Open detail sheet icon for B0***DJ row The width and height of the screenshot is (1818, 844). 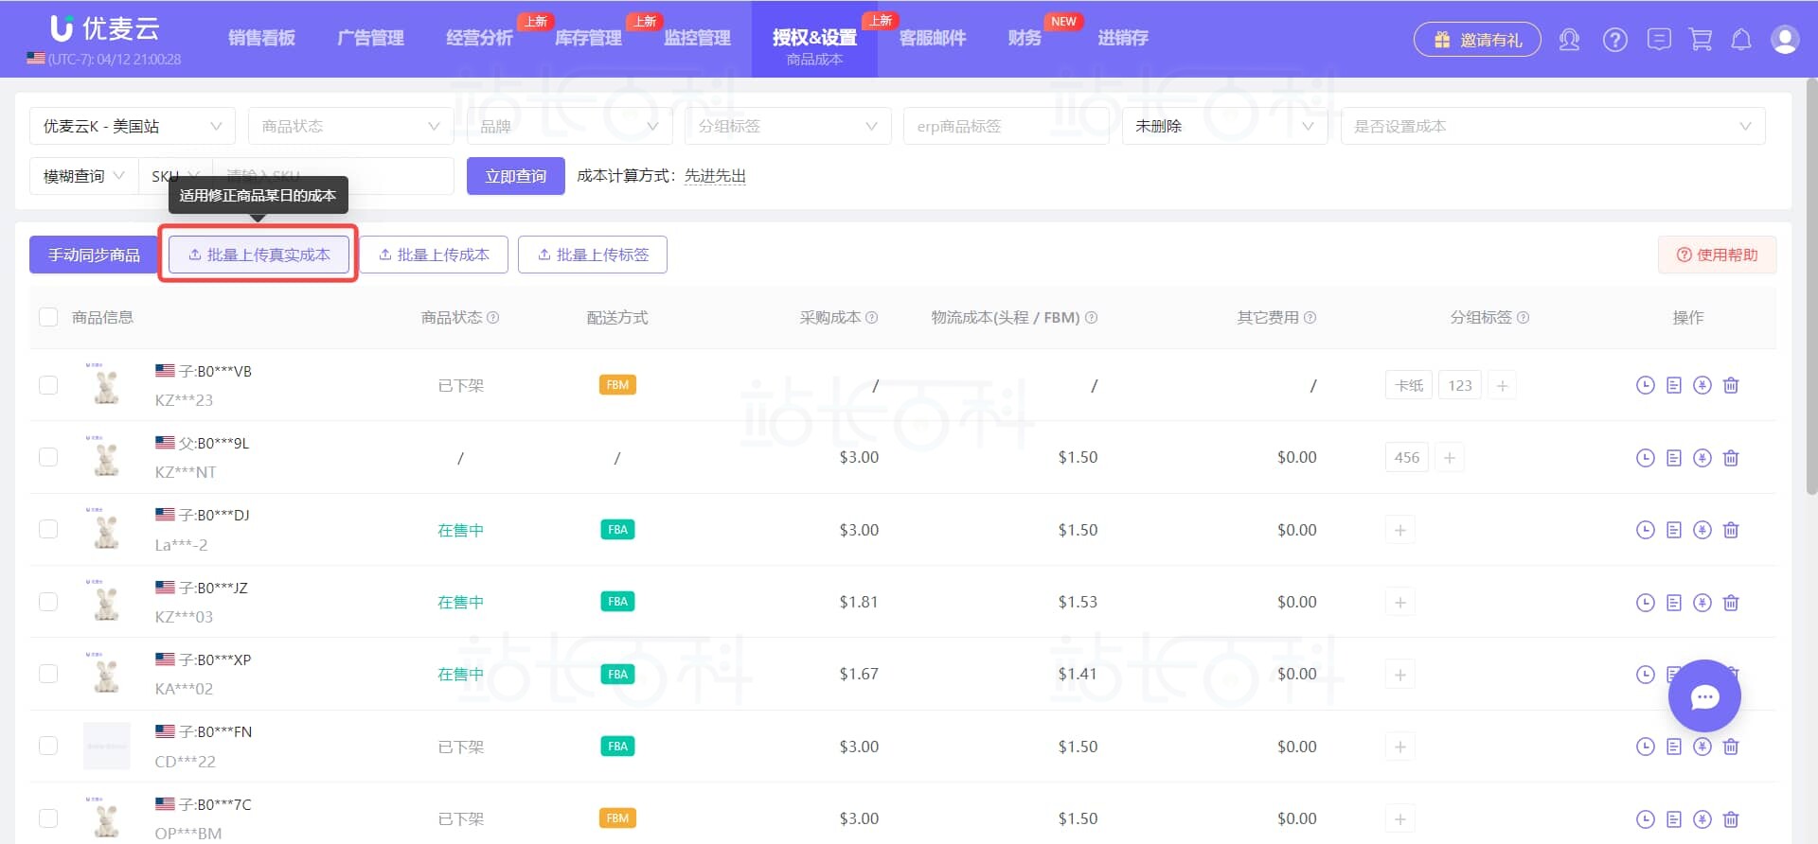[1674, 530]
